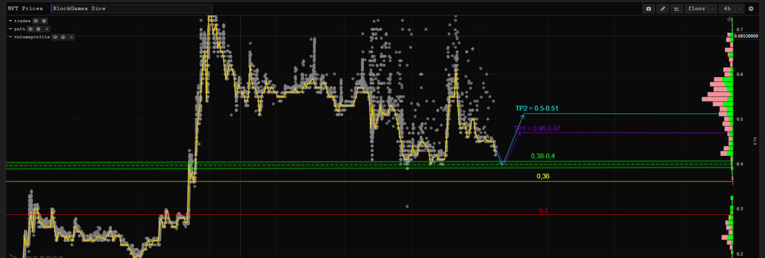Viewport: 765px width, 258px height.
Task: Click the trades legend label
Action: [x=22, y=21]
